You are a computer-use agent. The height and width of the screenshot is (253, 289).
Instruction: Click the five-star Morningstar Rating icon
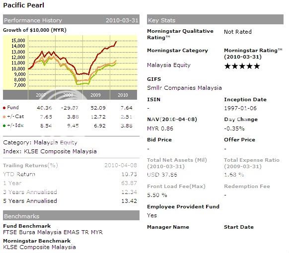tap(242, 66)
